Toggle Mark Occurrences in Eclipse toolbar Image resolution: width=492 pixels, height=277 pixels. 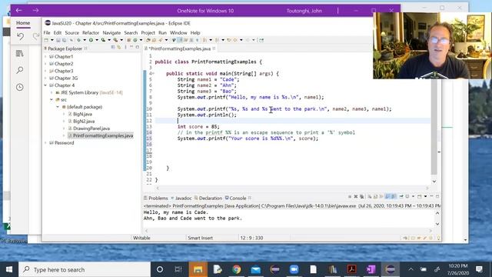(179, 40)
